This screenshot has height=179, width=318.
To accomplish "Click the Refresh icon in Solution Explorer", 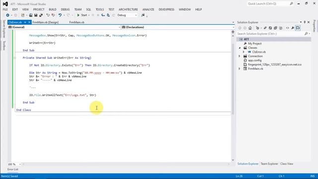I will pos(270,28).
